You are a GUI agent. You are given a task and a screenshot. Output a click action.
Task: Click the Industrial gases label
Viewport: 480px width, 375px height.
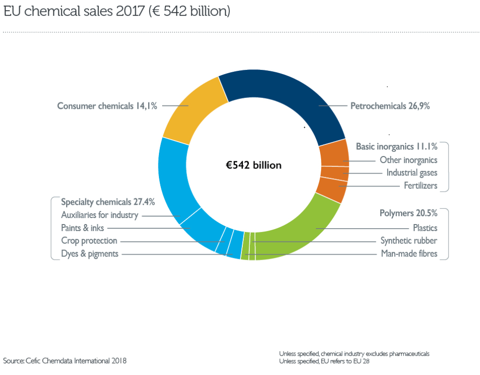[x=411, y=172]
